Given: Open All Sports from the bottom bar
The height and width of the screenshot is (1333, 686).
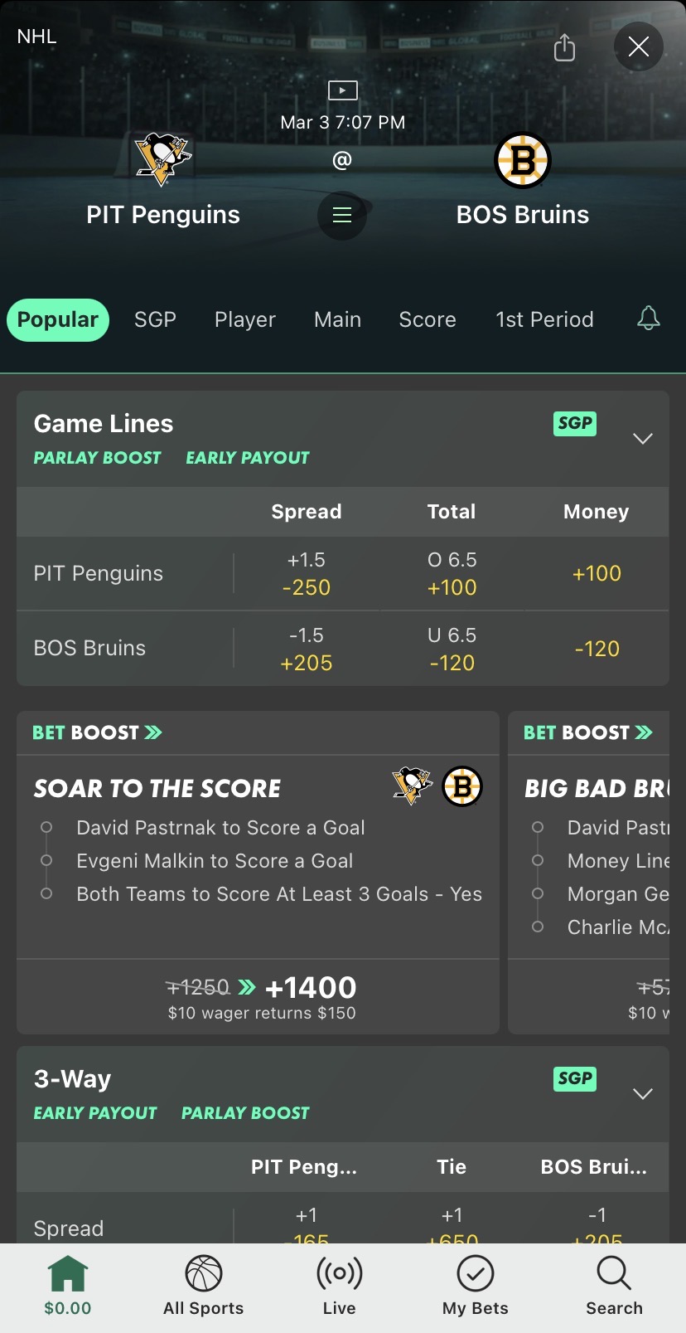Looking at the screenshot, I should tap(204, 1286).
